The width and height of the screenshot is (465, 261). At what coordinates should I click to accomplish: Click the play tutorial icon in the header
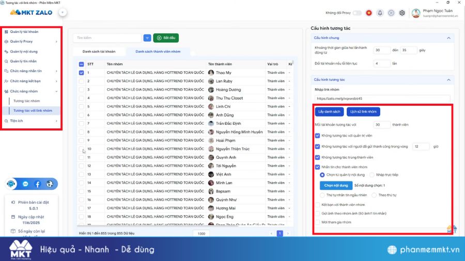coord(391,13)
